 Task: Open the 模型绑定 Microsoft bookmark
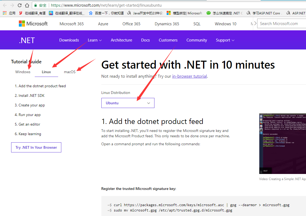tap(184, 13)
